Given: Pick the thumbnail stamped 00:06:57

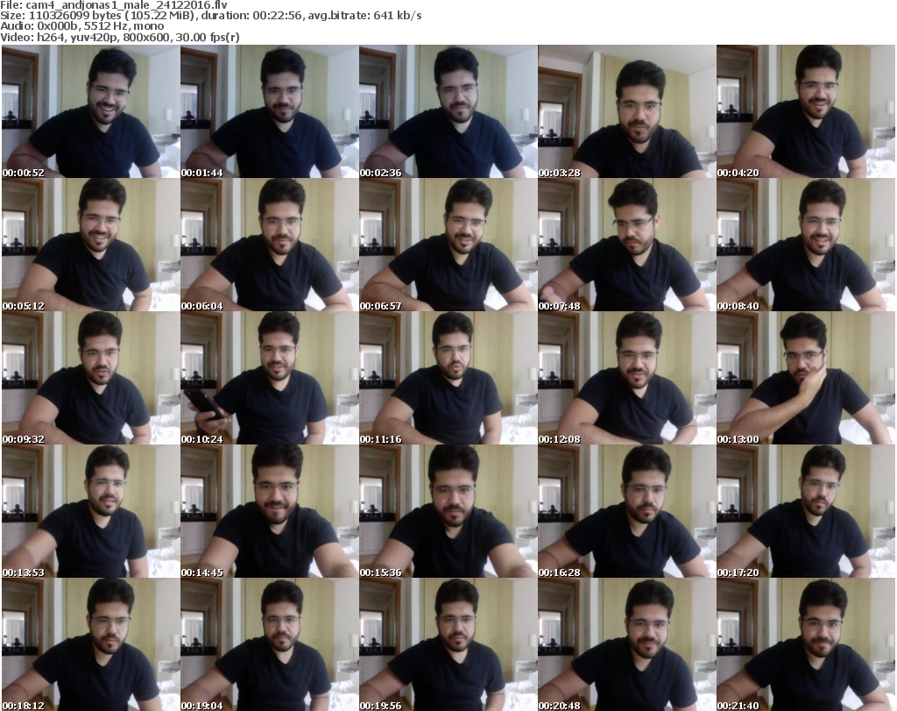Looking at the screenshot, I should click(448, 245).
